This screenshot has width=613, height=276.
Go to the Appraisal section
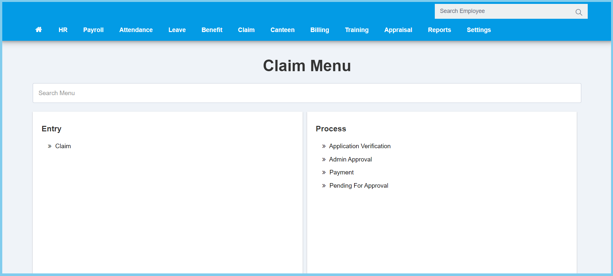(398, 30)
